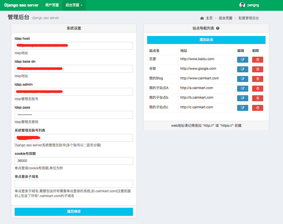Delete the 百度 site entry
Viewport: 283px width, 224px height.
258,60
